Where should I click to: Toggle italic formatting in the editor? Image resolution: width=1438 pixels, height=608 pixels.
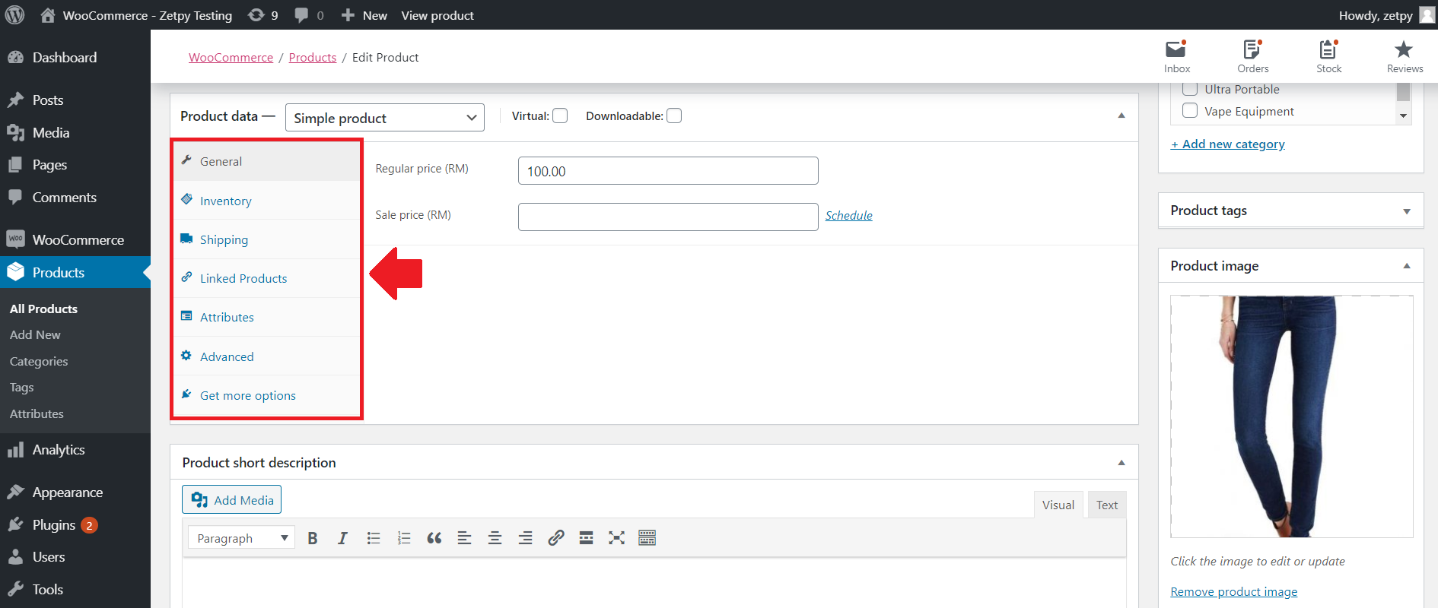(342, 538)
